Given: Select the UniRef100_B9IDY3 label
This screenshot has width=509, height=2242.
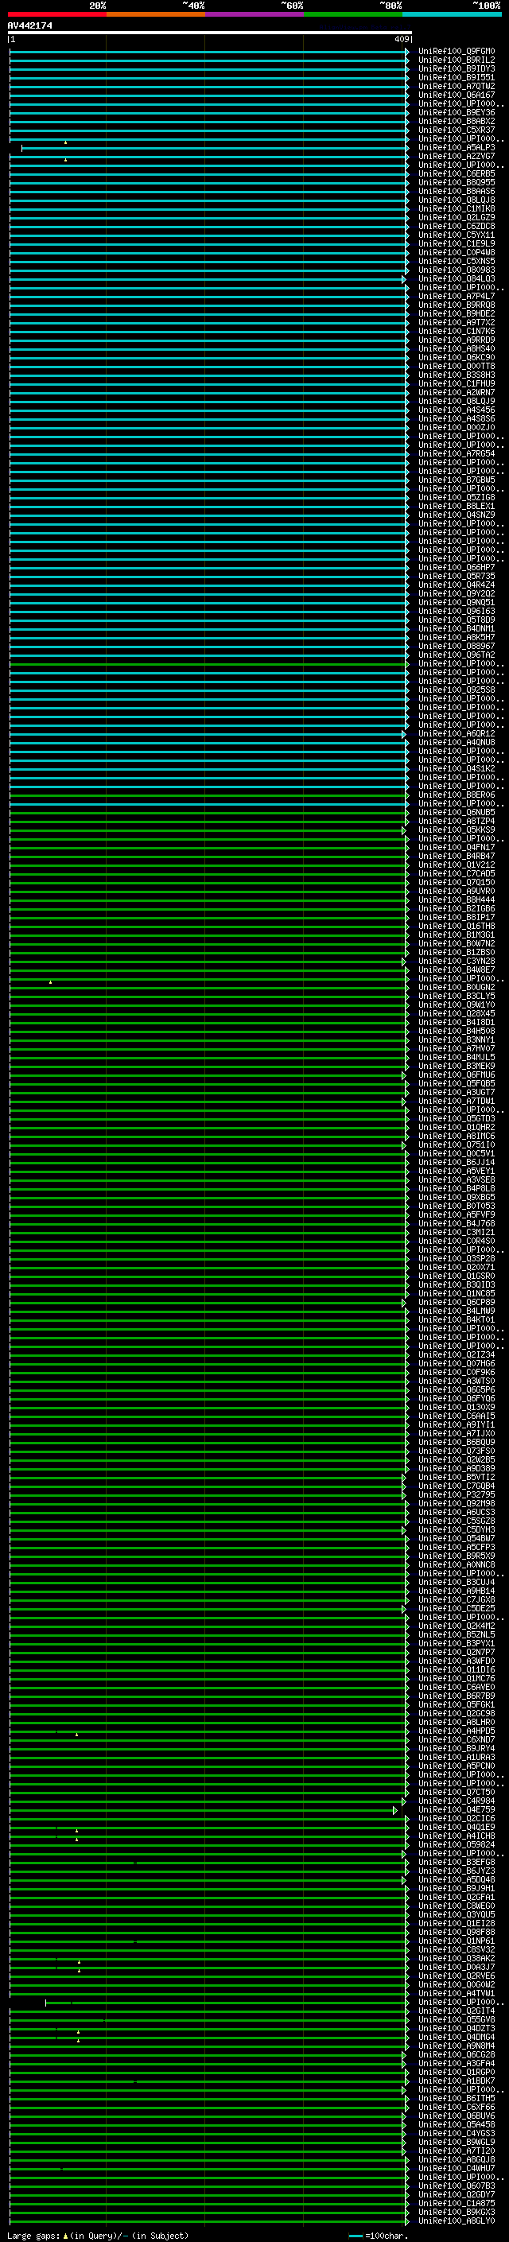Looking at the screenshot, I should (x=457, y=68).
